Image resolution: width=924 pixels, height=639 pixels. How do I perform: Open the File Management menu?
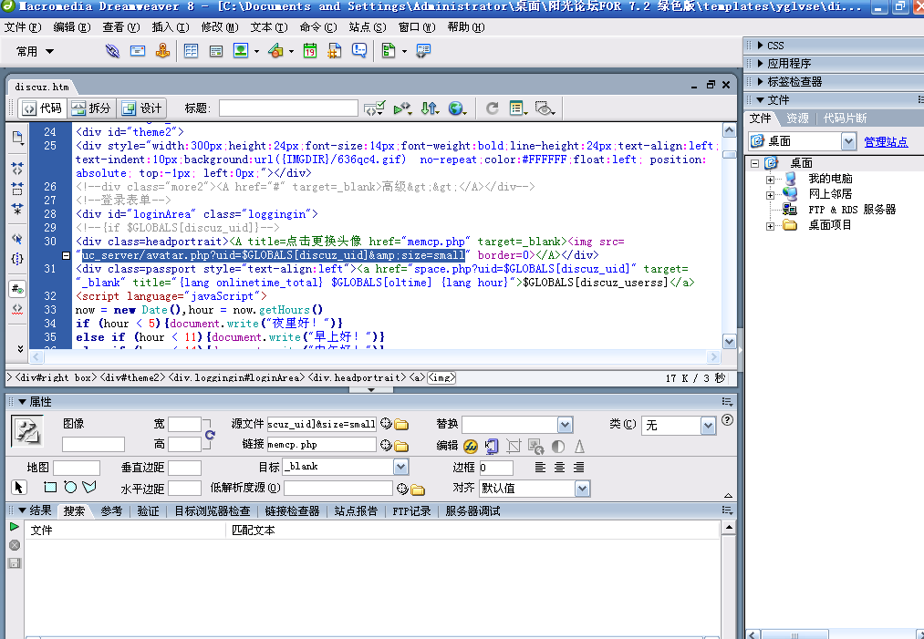click(x=430, y=108)
